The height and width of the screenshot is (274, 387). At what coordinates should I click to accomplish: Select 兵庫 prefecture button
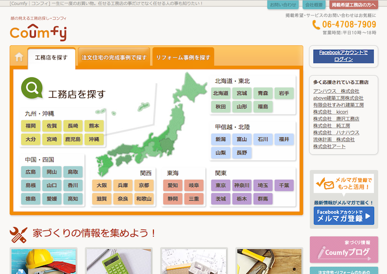click(123, 185)
